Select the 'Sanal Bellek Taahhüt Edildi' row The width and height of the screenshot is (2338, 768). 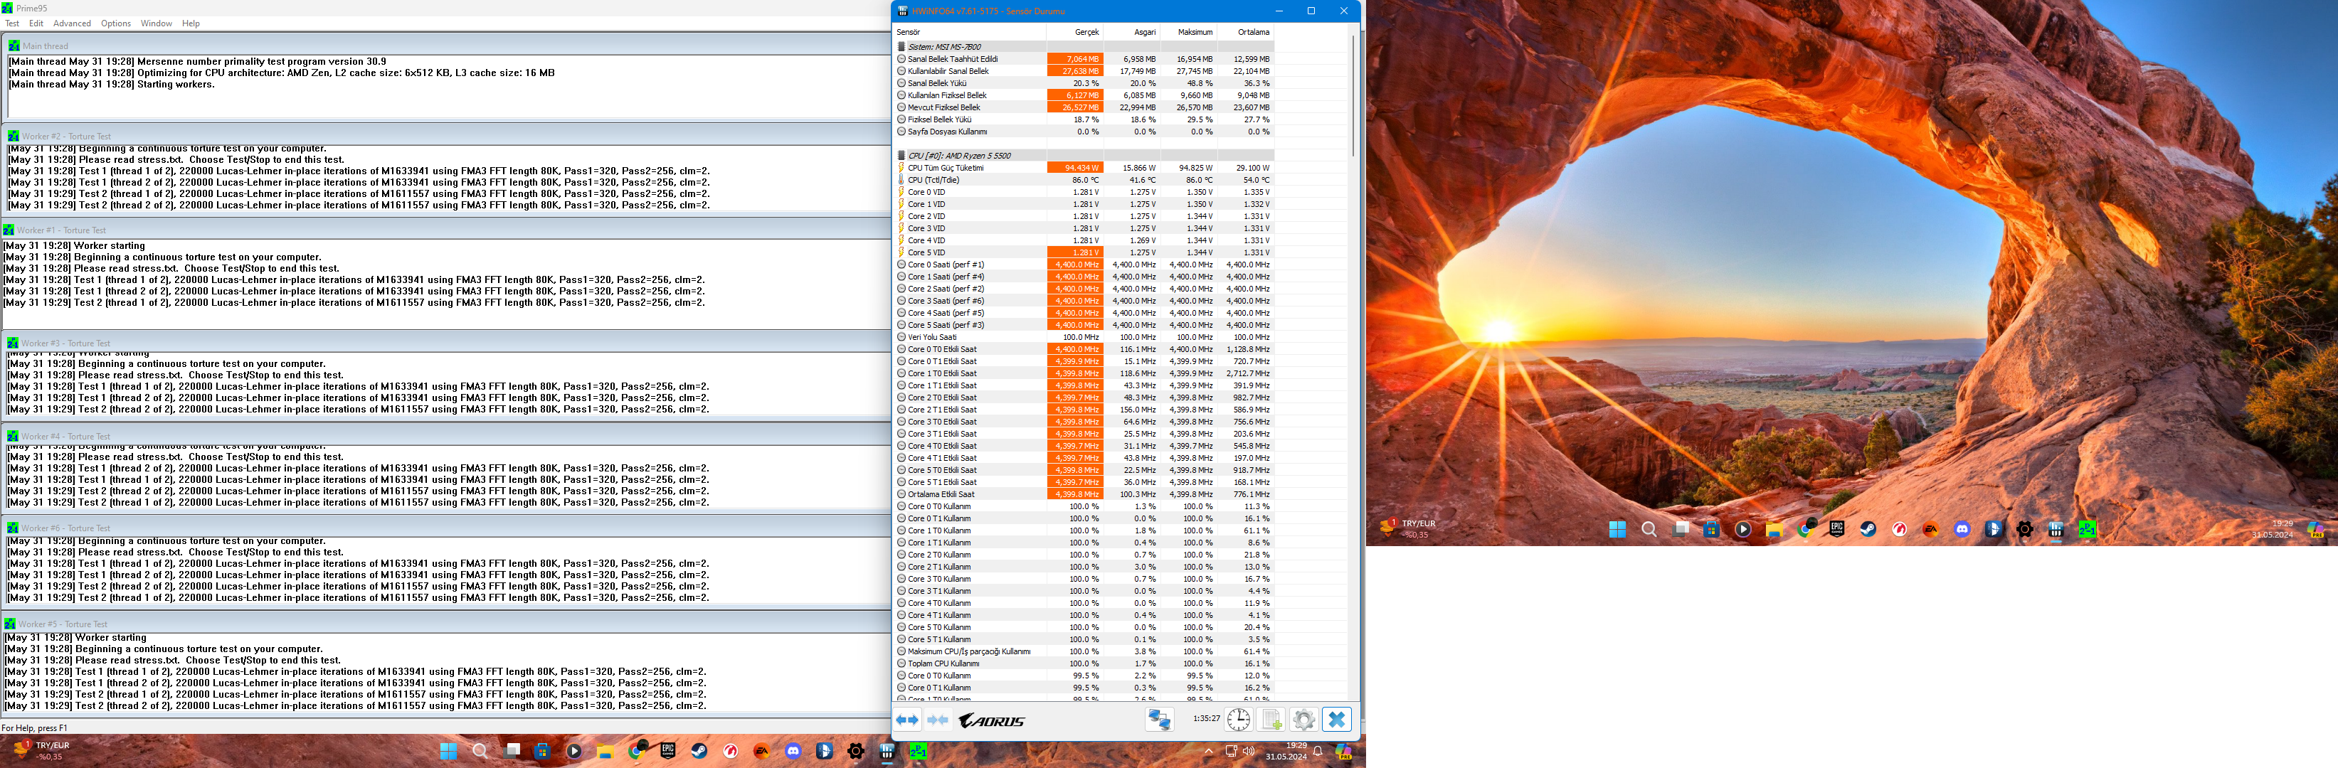1084,59
